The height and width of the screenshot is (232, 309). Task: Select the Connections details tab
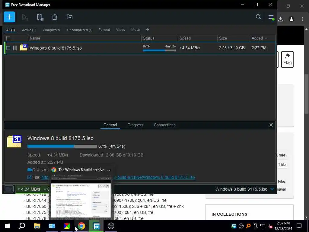pyautogui.click(x=164, y=125)
